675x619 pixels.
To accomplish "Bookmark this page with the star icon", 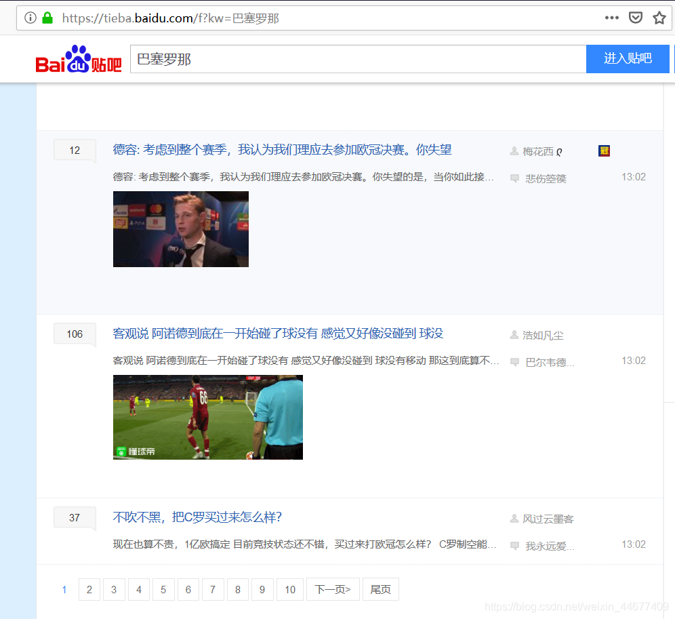I will click(x=659, y=18).
